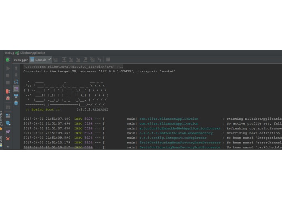Screen dimensions: 282x200
Task: Click the ':: Spring Boot ::' text
Action: tap(43, 109)
